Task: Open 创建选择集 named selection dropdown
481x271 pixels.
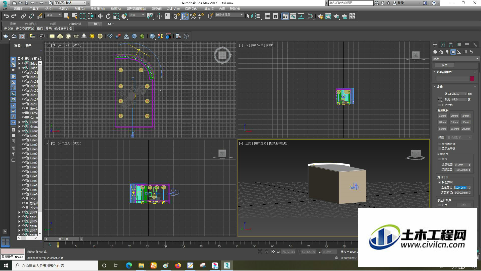Action: pyautogui.click(x=229, y=15)
